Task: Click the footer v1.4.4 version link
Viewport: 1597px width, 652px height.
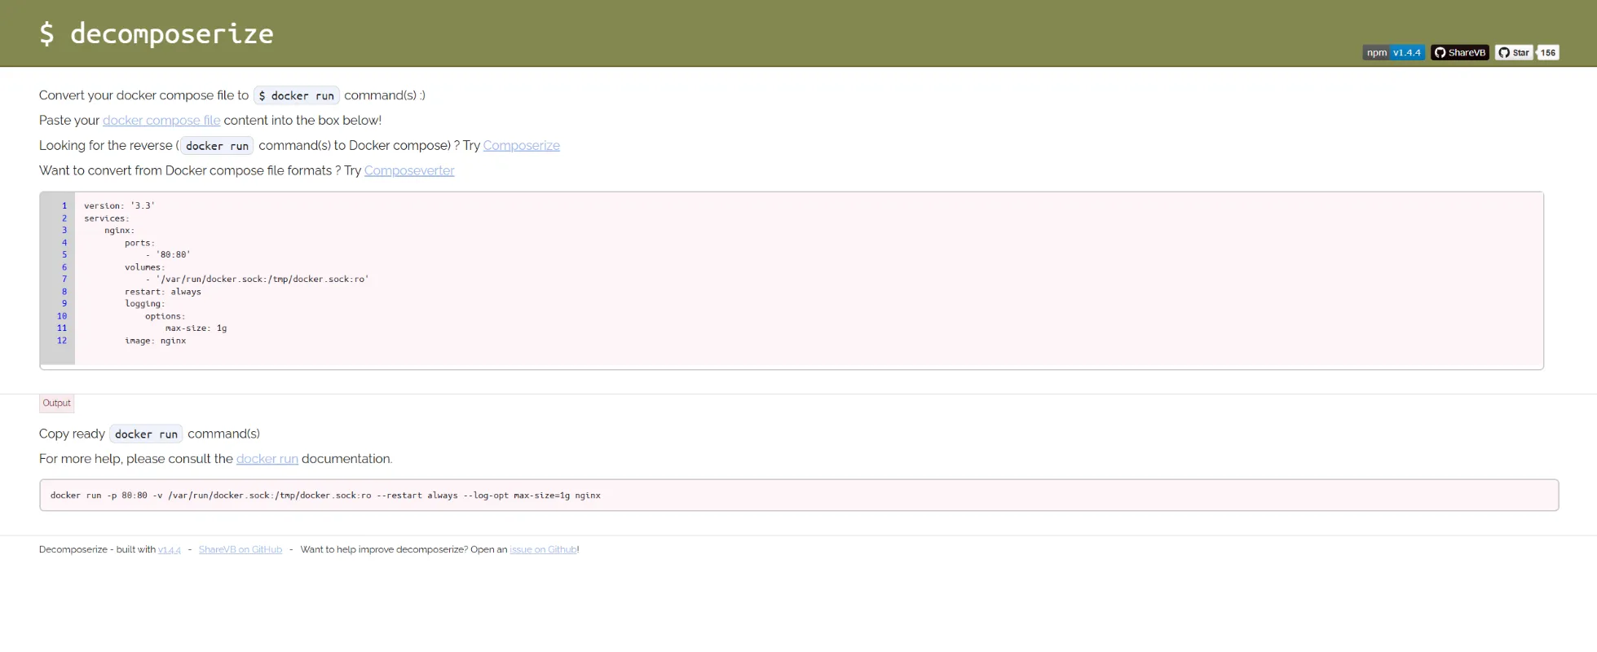Action: point(170,550)
